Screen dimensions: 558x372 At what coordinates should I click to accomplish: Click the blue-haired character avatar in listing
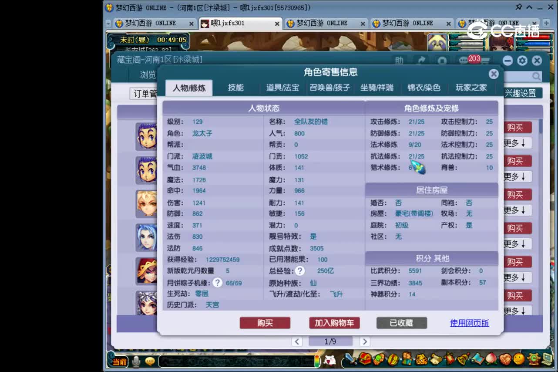[147, 237]
